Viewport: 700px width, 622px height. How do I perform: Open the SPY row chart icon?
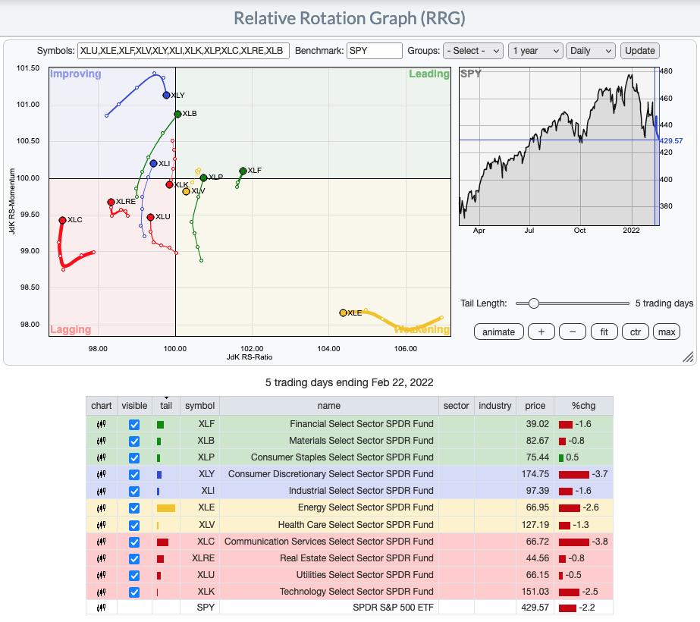pos(102,608)
